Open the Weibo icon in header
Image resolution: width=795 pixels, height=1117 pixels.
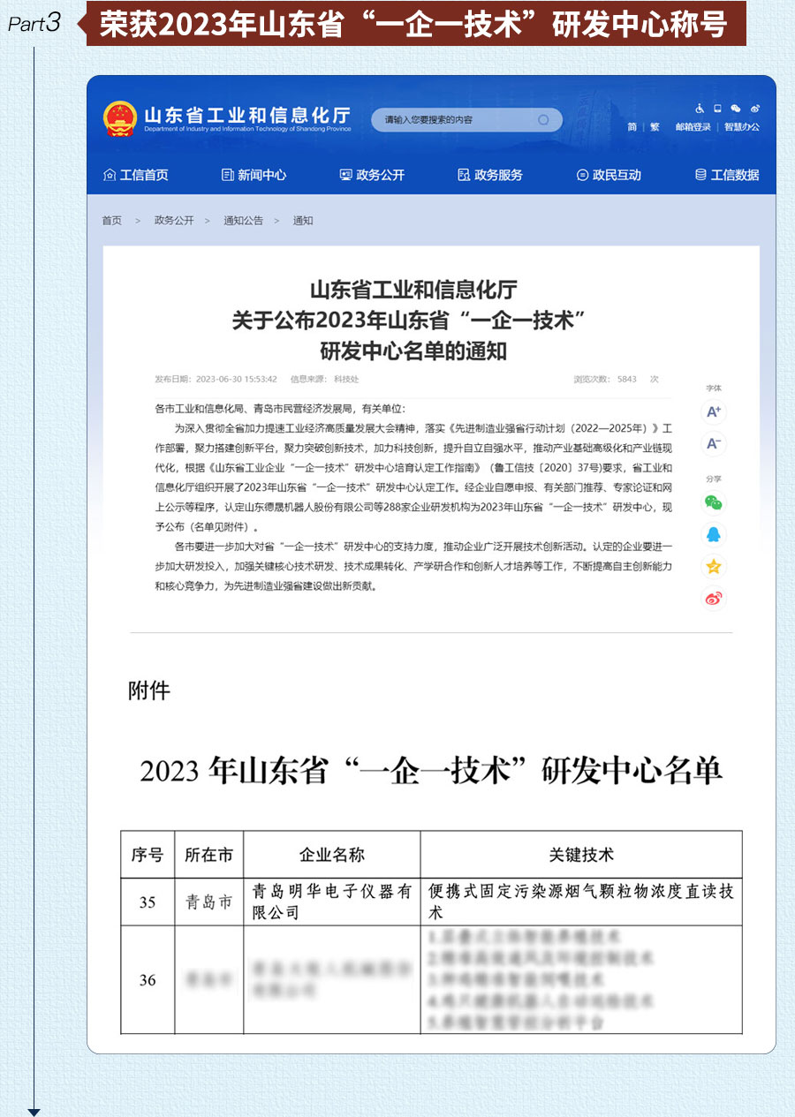click(754, 109)
